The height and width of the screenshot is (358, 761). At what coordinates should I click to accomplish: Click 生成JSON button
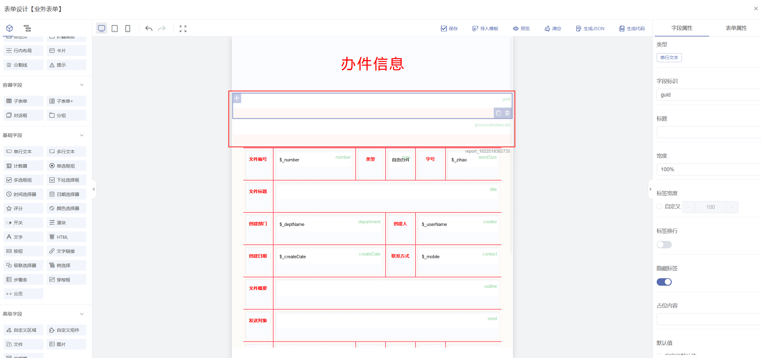[x=590, y=29]
